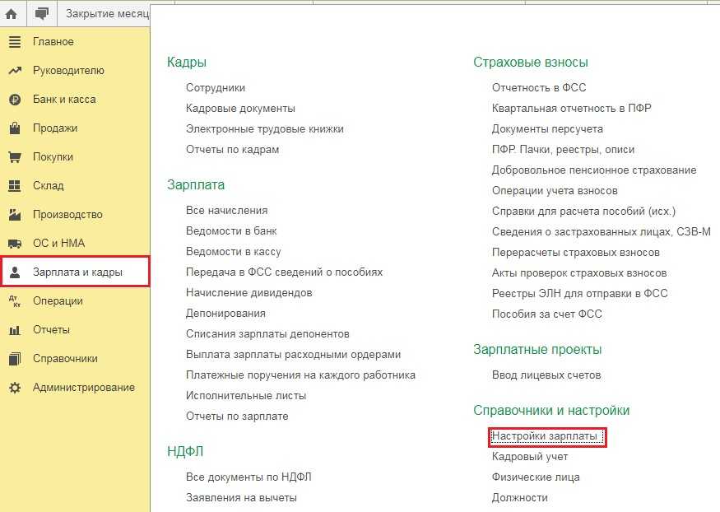Open Квартальная отчетность в ПФР

pos(572,109)
